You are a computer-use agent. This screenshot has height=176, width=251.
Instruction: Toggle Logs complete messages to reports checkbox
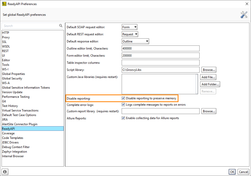pos(123,105)
